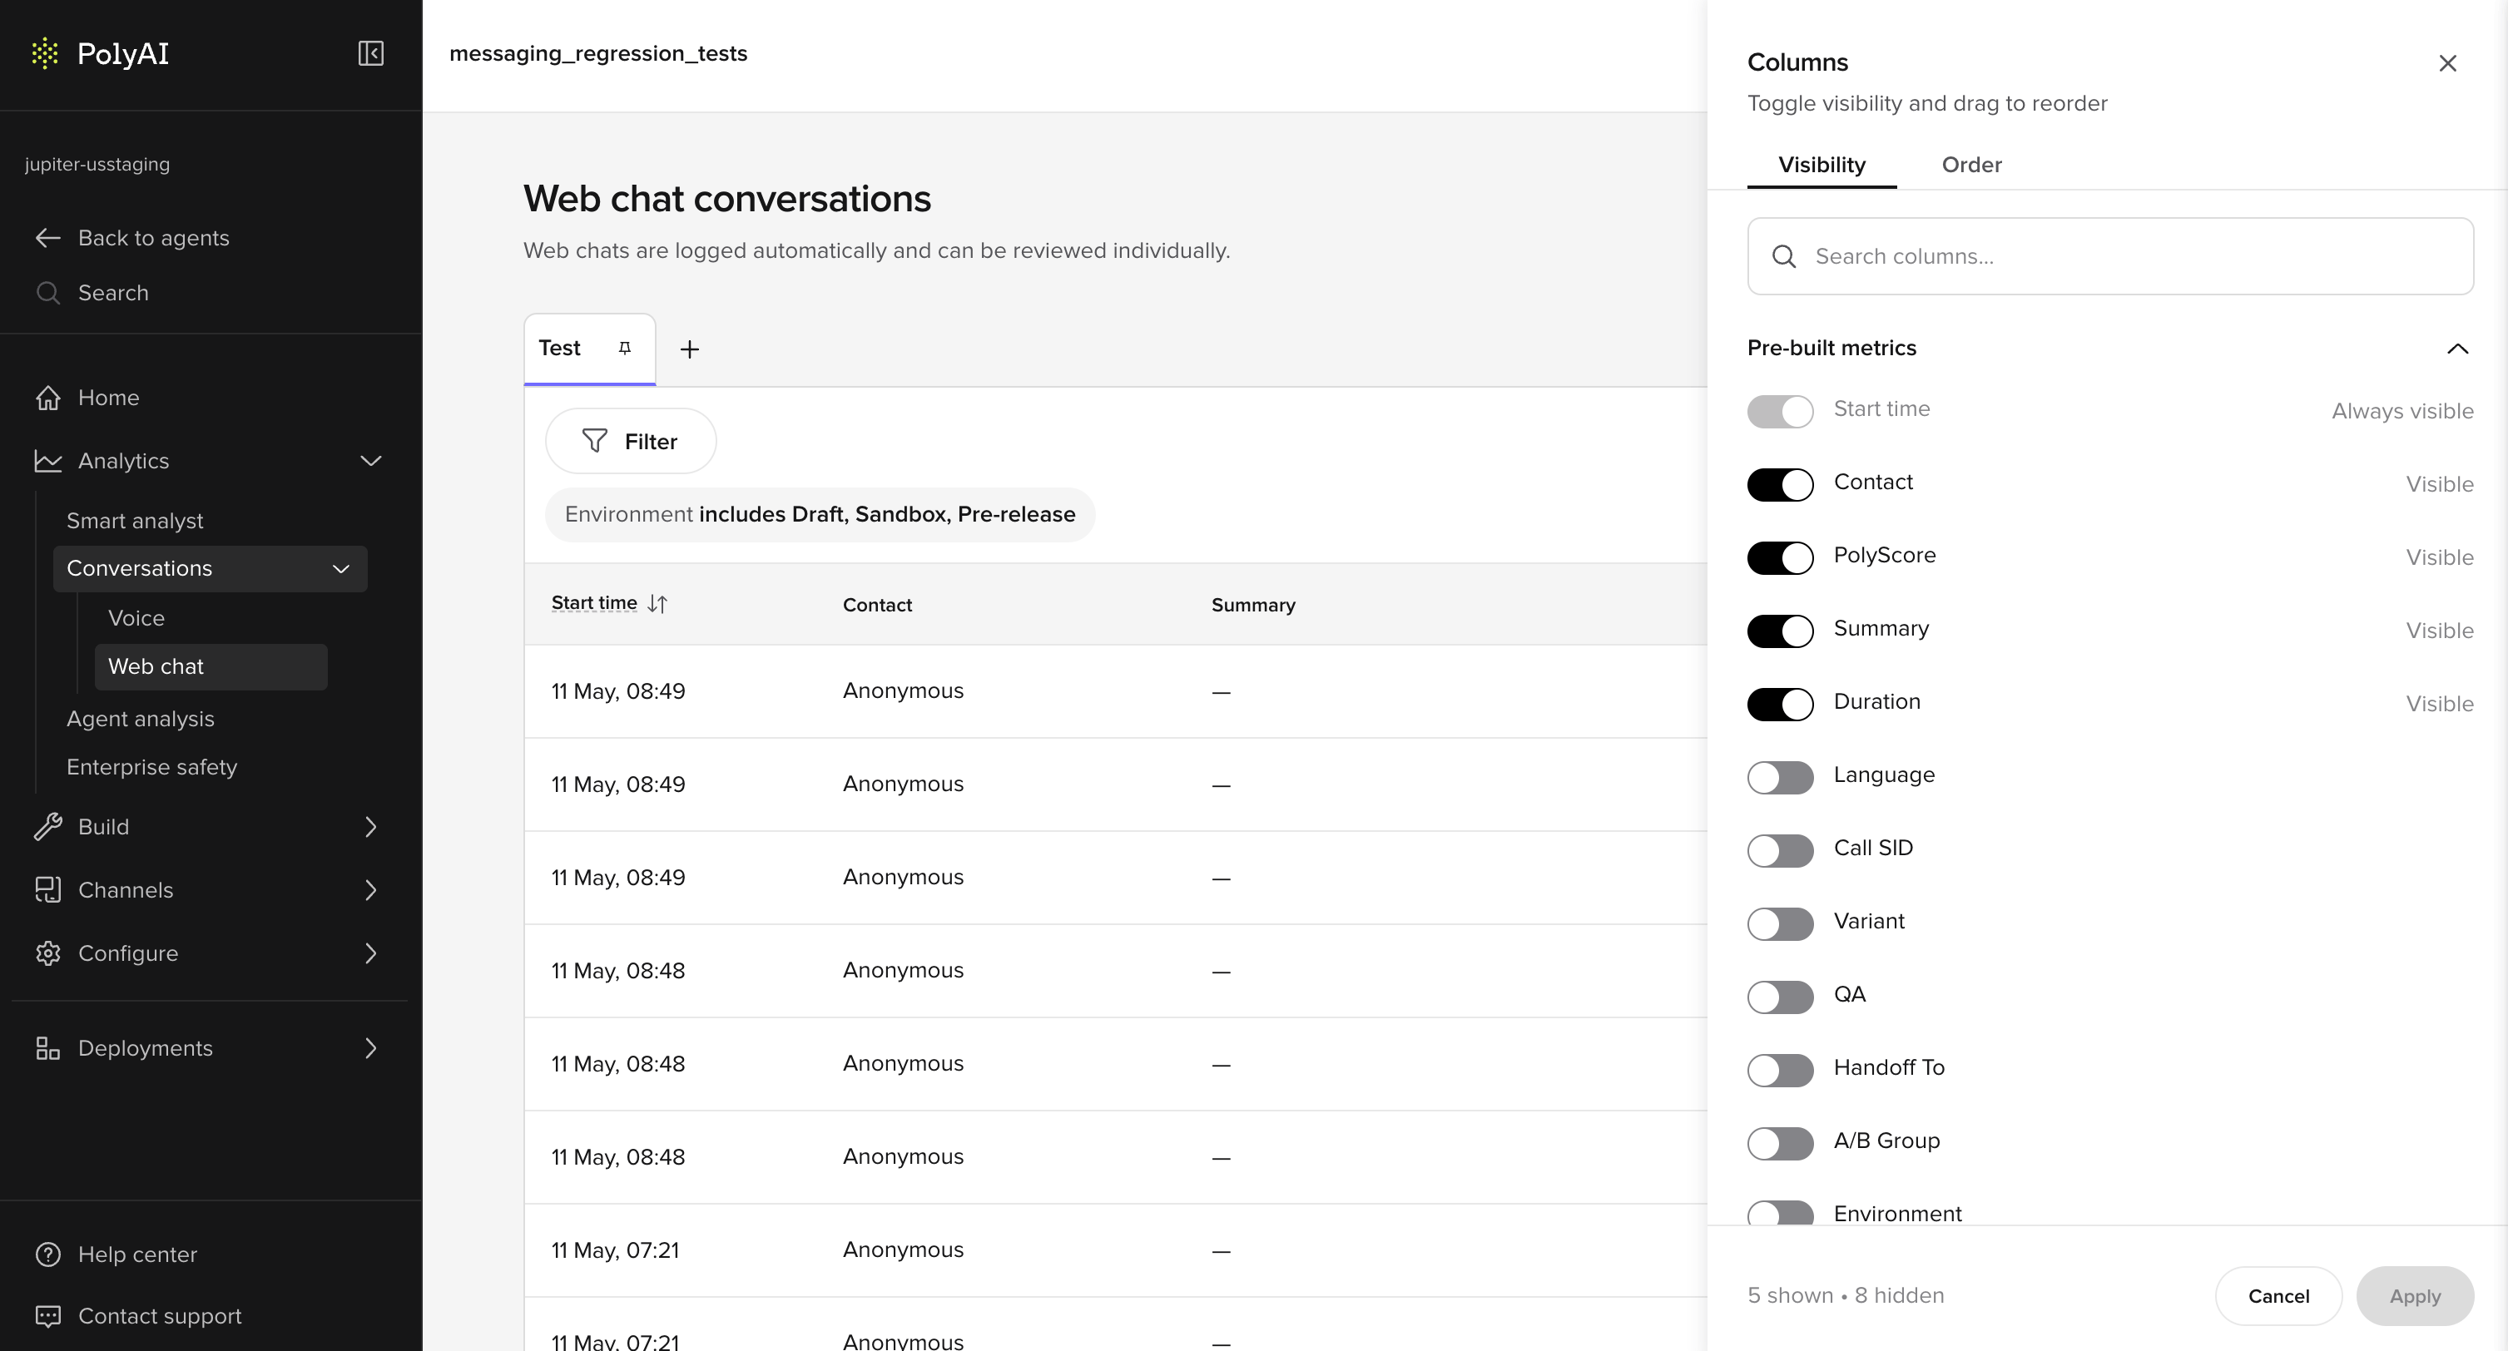This screenshot has height=1351, width=2508.
Task: Collapse the Conversations submenu chevron
Action: tap(341, 569)
